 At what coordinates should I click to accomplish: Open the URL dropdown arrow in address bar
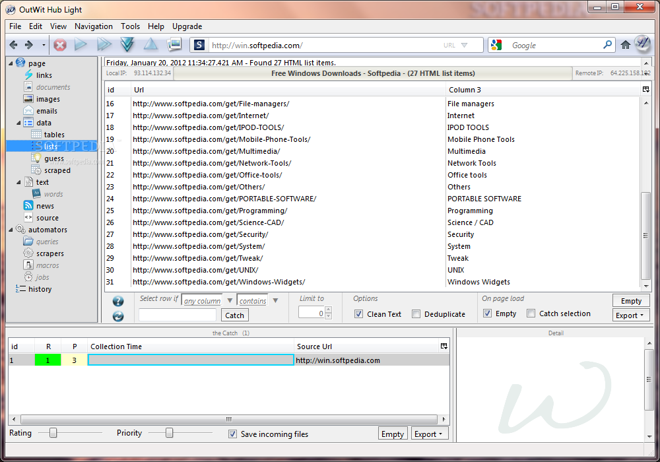(464, 45)
